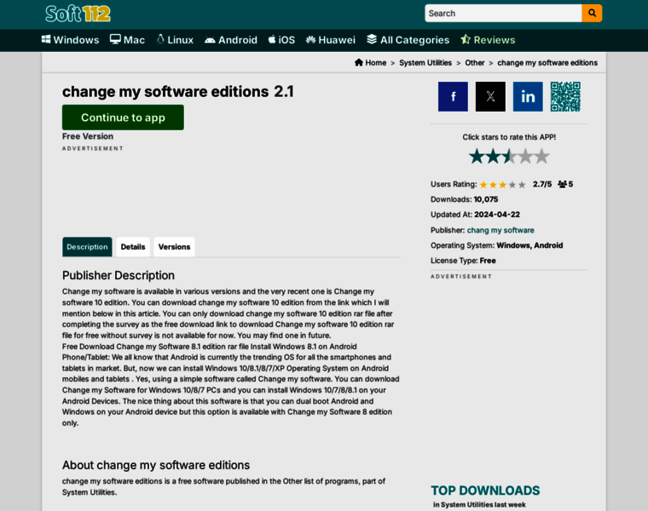Click the 'TOP DOWNLOADS' heading
This screenshot has width=648, height=511.
[x=485, y=491]
